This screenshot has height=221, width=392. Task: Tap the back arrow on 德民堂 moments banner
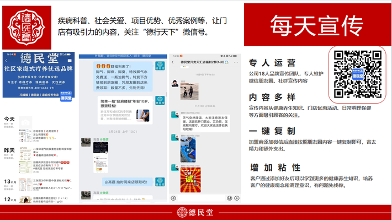6,61
